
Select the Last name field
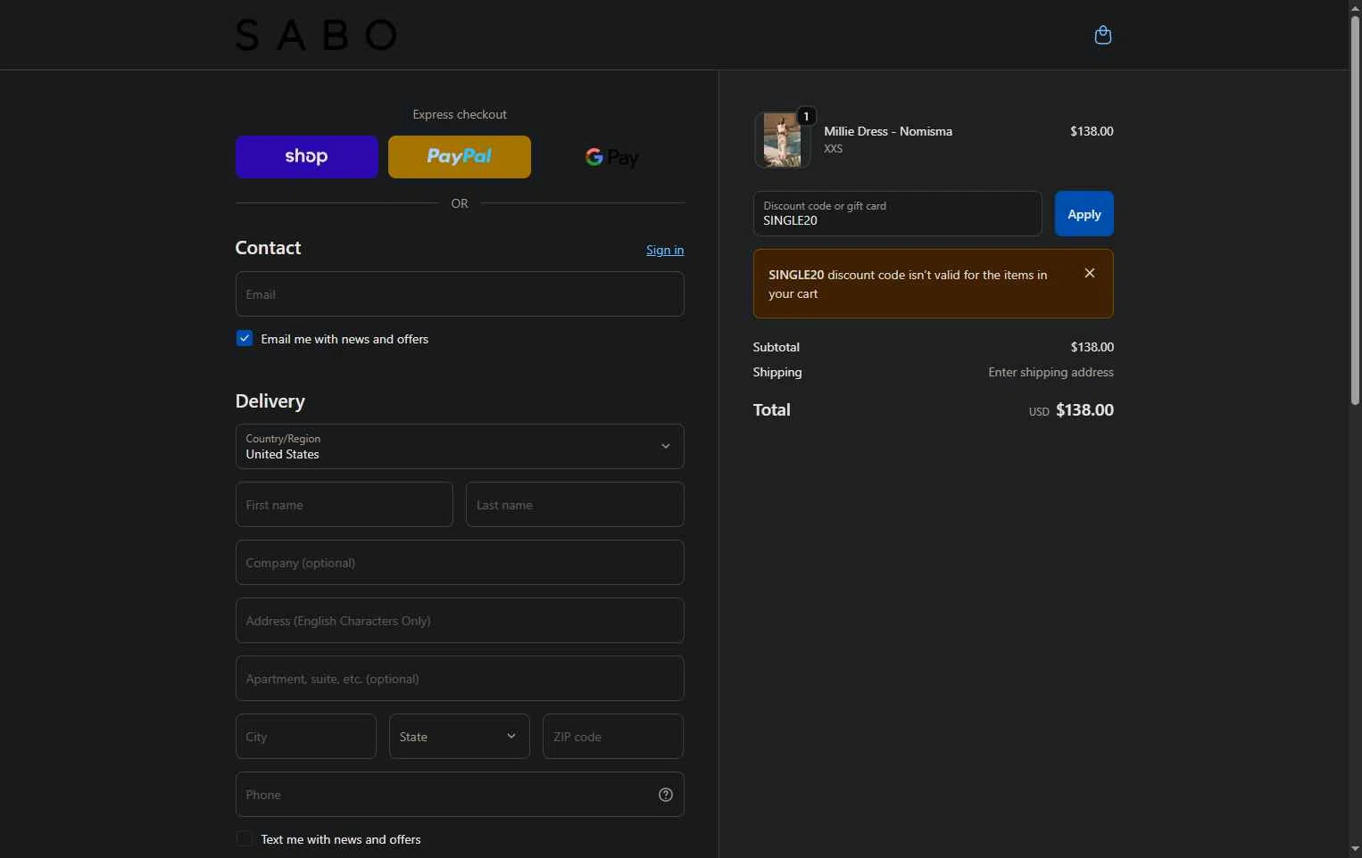(575, 505)
